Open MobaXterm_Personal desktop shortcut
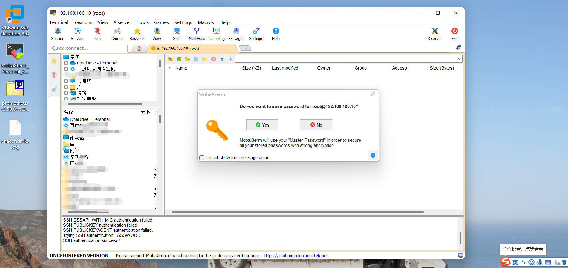568x268 pixels. pos(15,59)
